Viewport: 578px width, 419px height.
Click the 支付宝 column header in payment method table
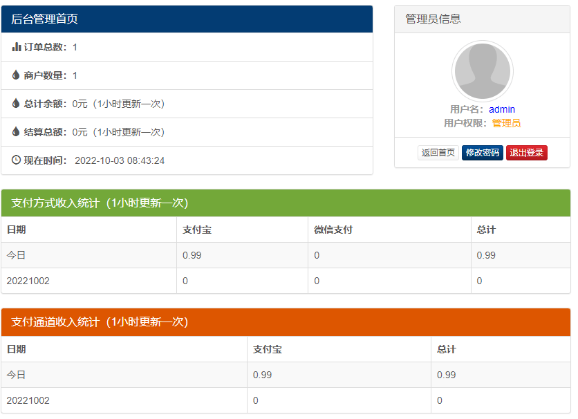point(197,230)
